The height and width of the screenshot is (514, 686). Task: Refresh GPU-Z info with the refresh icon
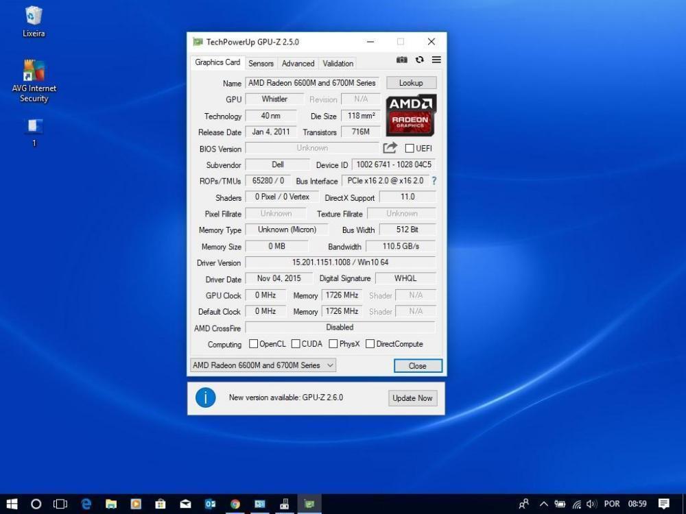point(420,60)
